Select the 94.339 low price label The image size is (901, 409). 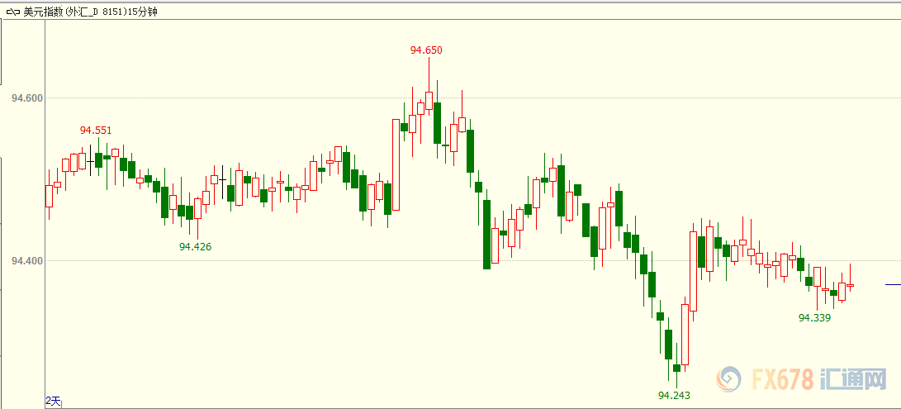815,317
